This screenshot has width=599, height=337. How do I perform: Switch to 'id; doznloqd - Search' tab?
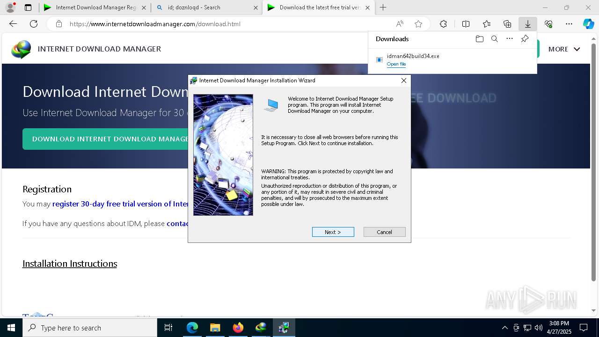pos(207,7)
